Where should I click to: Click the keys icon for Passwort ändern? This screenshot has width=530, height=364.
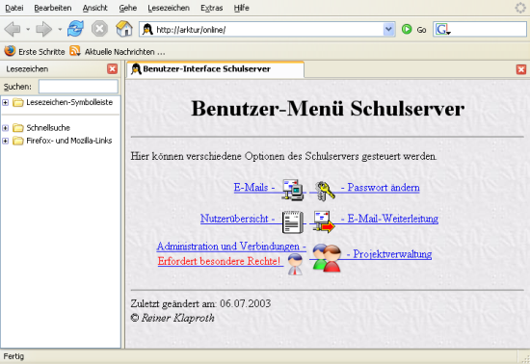click(x=324, y=191)
